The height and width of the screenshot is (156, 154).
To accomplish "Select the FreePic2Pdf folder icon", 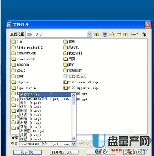I will [14, 59].
